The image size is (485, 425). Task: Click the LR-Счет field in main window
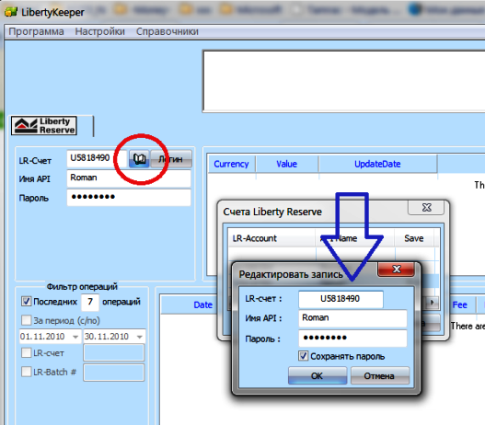(x=97, y=158)
